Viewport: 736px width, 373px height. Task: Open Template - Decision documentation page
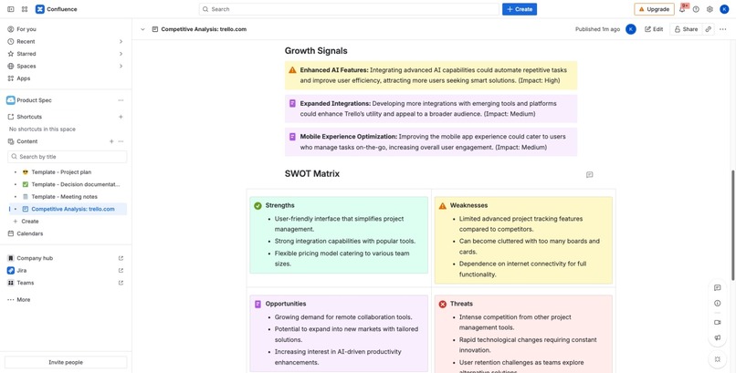(x=76, y=184)
